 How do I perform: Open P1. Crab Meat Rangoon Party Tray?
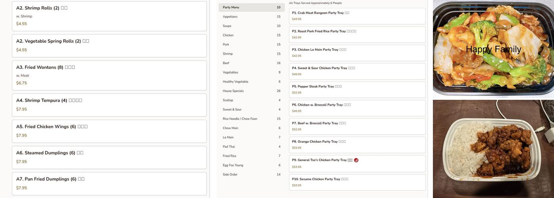point(357,16)
